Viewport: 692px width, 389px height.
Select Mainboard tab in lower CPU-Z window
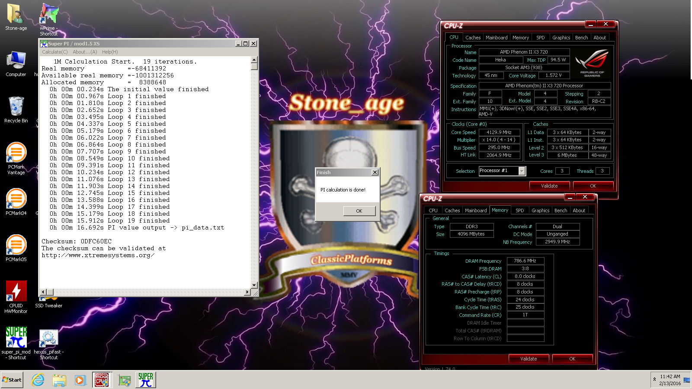pos(476,210)
